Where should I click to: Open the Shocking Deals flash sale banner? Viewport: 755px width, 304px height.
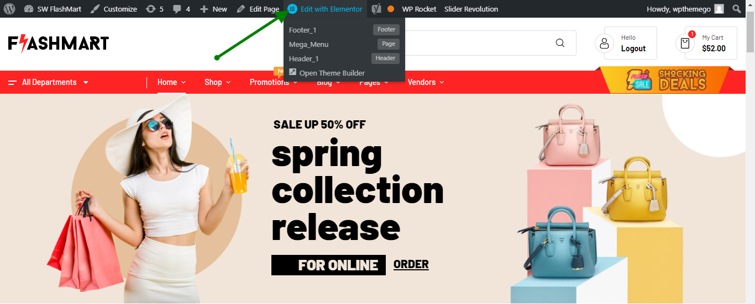tap(665, 81)
